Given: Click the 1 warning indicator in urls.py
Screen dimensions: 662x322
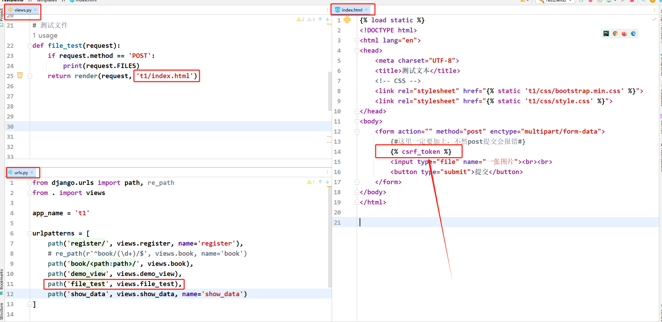Looking at the screenshot, I should click(311, 182).
